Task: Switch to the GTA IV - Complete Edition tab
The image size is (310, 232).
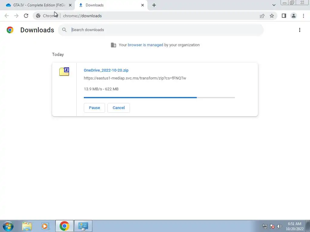Action: click(37, 5)
